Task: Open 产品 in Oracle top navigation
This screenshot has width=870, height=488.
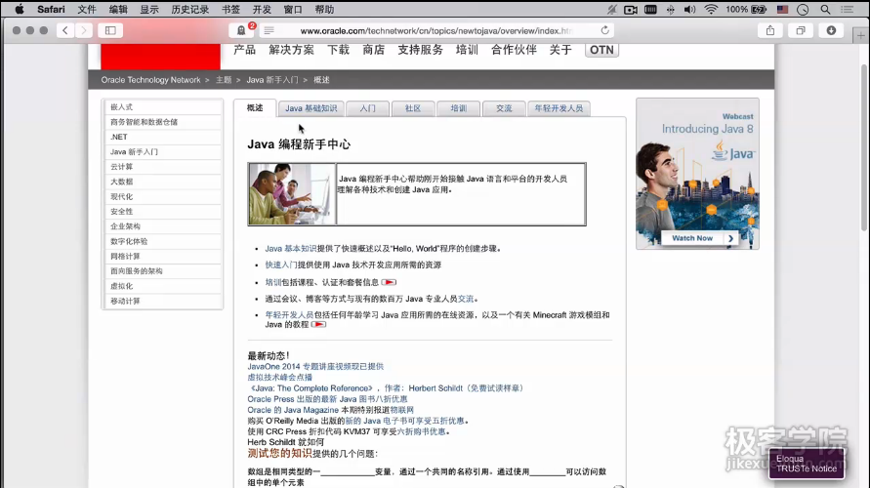Action: 245,50
